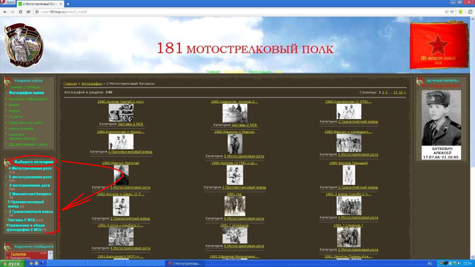This screenshot has height=267, width=475.
Task: Click page scrollbar down arrow
Action: pyautogui.click(x=472, y=257)
